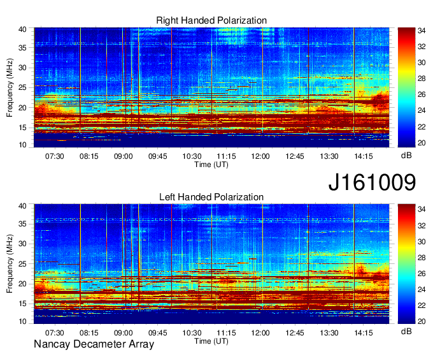Click the "Nancay Decameter Array" caption
The height and width of the screenshot is (352, 433).
coord(94,344)
